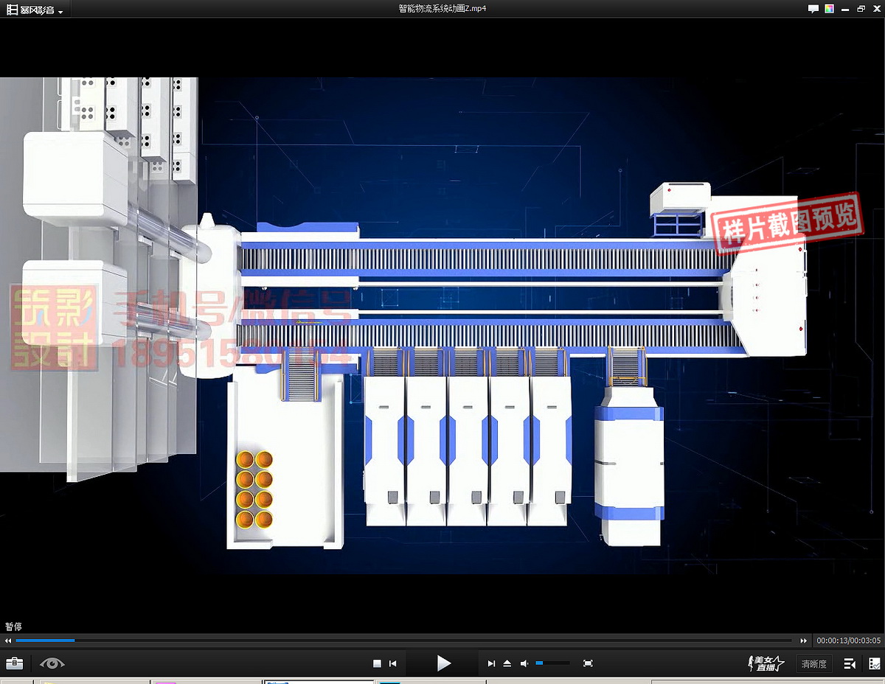This screenshot has height=684, width=885.
Task: Click the feedback speech-bubble icon
Action: pos(813,9)
